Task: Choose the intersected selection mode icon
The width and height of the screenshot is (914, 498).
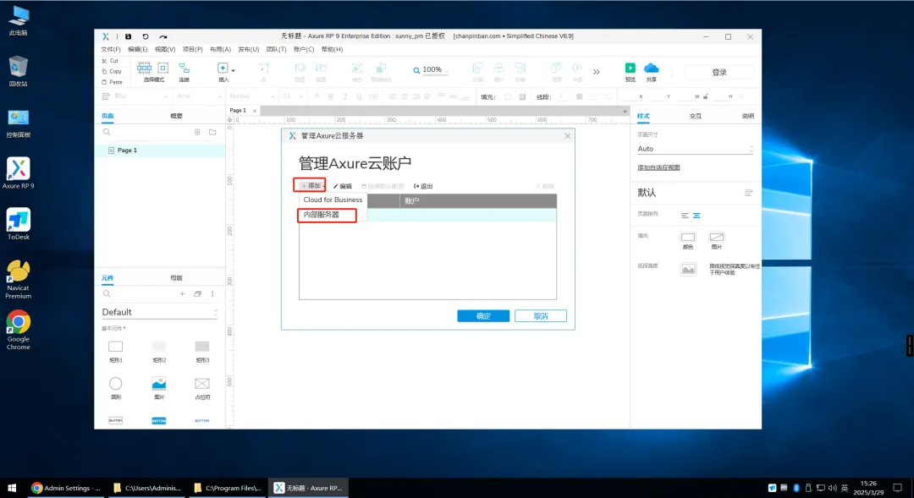Action: pyautogui.click(x=144, y=68)
